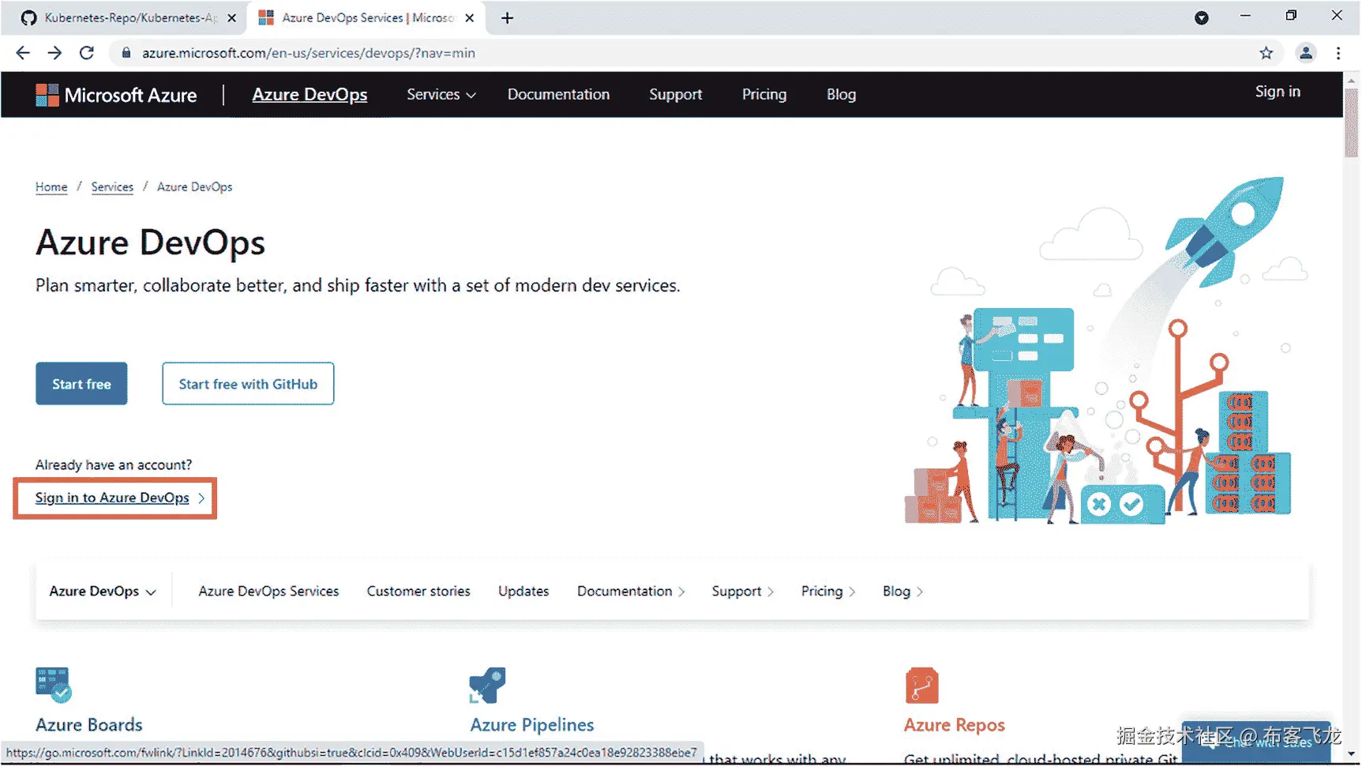The height and width of the screenshot is (767, 1362).
Task: Close the Azure DevOps Services tab
Action: coord(470,17)
